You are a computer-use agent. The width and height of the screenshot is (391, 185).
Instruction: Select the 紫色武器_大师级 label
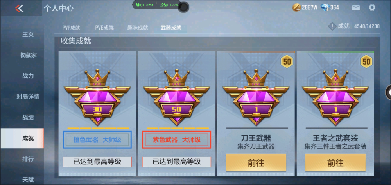pos(177,140)
